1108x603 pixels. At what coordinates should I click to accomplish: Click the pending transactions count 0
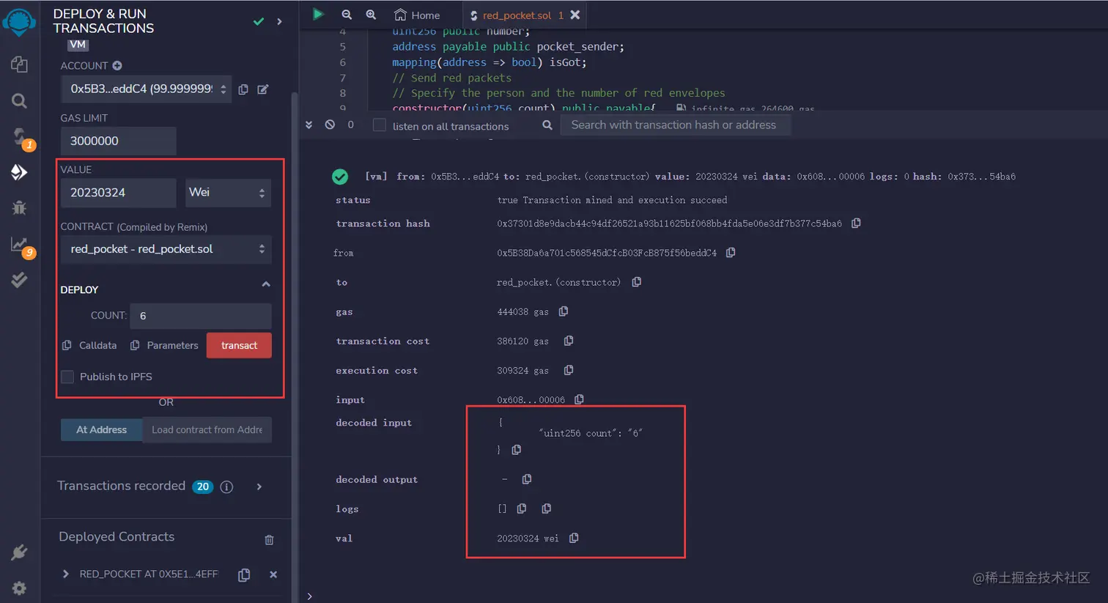pyautogui.click(x=350, y=125)
